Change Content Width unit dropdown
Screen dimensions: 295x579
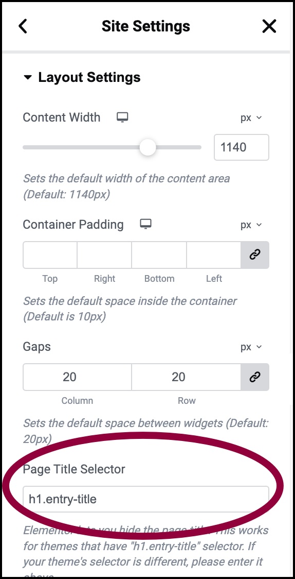pyautogui.click(x=251, y=118)
